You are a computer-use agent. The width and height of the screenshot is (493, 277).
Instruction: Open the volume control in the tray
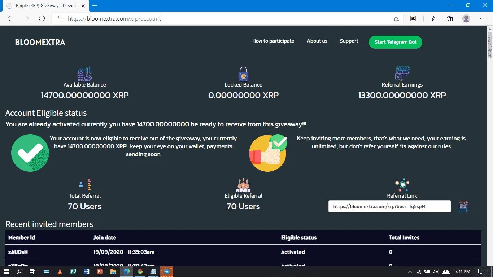(x=436, y=272)
